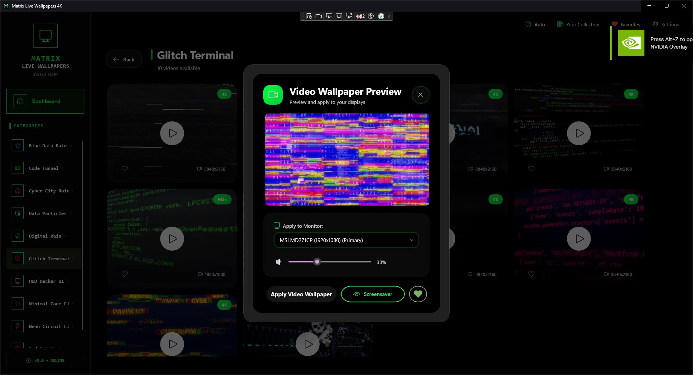Open the Apply to Monitor dropdown
This screenshot has width=693, height=375.
346,240
